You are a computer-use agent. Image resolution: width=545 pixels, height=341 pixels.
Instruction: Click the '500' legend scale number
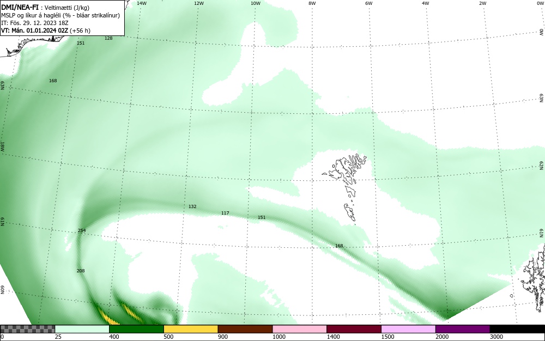pyautogui.click(x=168, y=337)
